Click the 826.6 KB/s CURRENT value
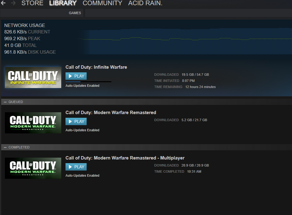Viewport: 292px width, 215px height. point(27,32)
